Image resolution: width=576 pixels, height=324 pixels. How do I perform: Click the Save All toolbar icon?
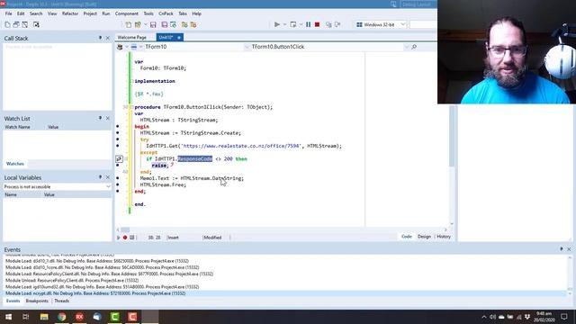click(x=164, y=24)
